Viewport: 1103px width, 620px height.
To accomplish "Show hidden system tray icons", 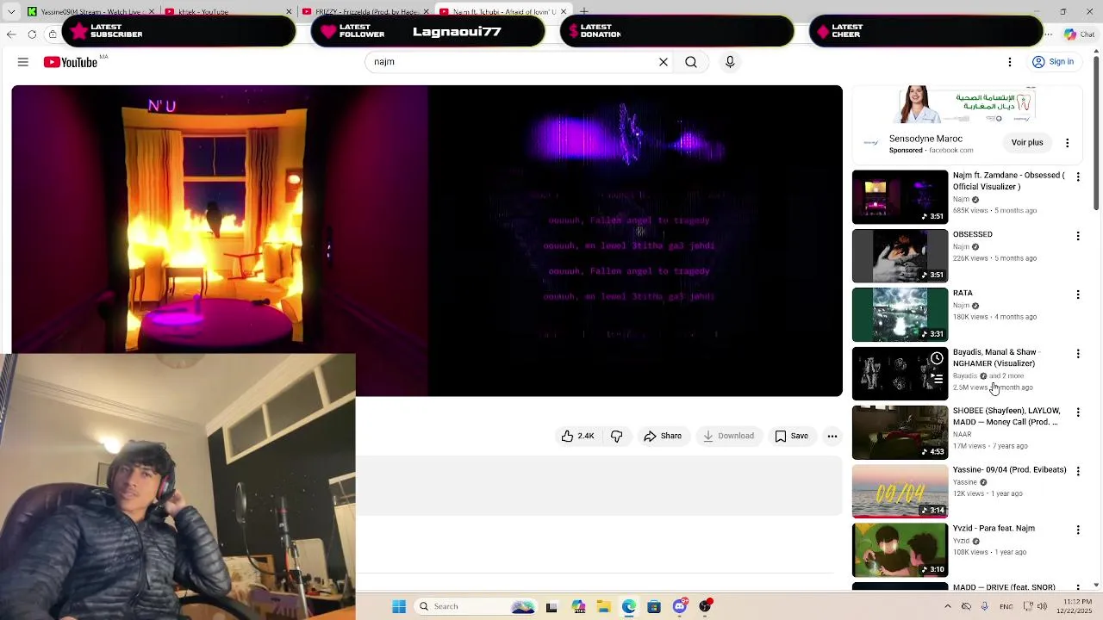I will click(x=947, y=606).
